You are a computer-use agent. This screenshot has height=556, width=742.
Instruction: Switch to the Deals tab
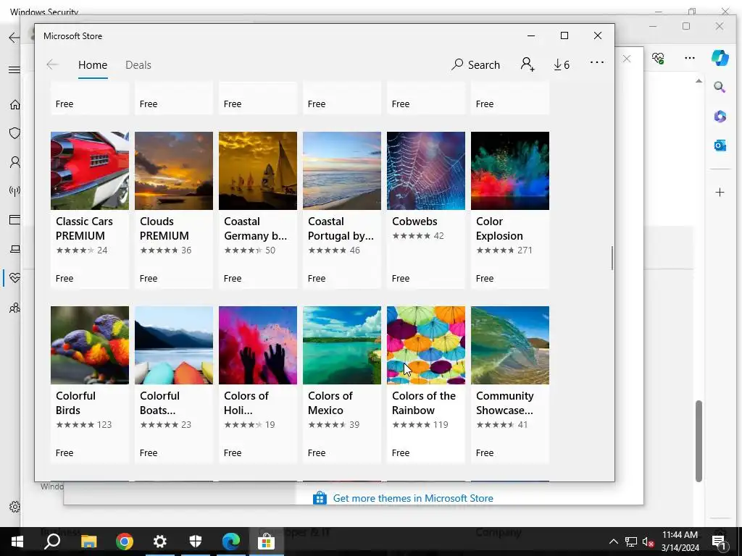138,64
